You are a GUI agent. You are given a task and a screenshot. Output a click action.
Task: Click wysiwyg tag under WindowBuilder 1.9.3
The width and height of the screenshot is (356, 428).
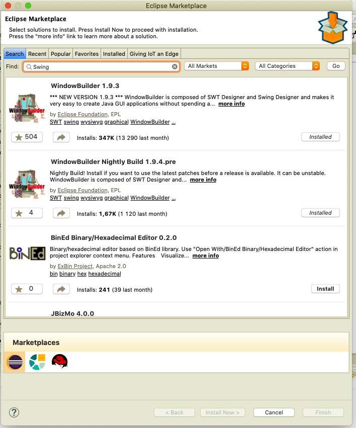point(92,122)
